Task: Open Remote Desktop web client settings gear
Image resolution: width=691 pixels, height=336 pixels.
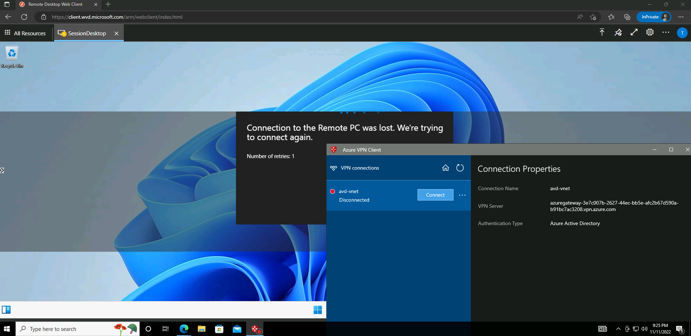Action: click(650, 32)
